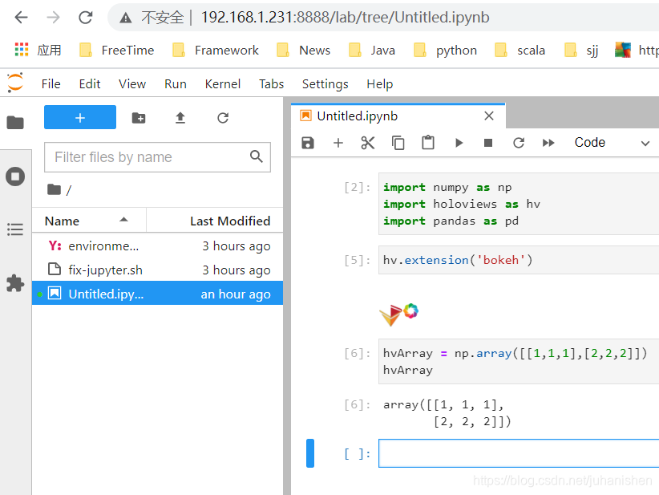Image resolution: width=659 pixels, height=495 pixels.
Task: Open the Tabs menu
Action: (271, 83)
